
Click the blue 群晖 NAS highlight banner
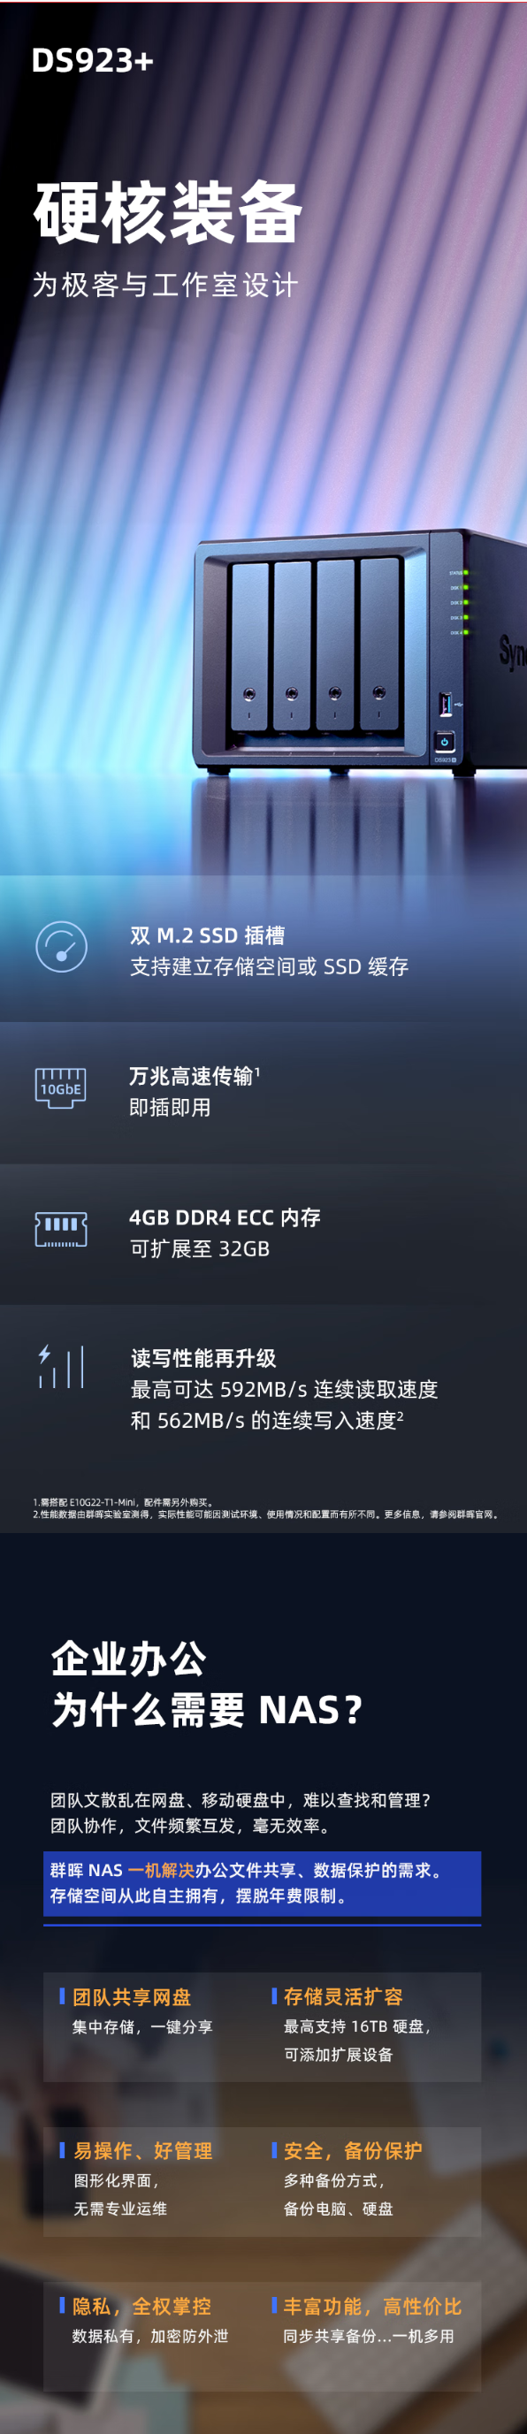point(263,1883)
